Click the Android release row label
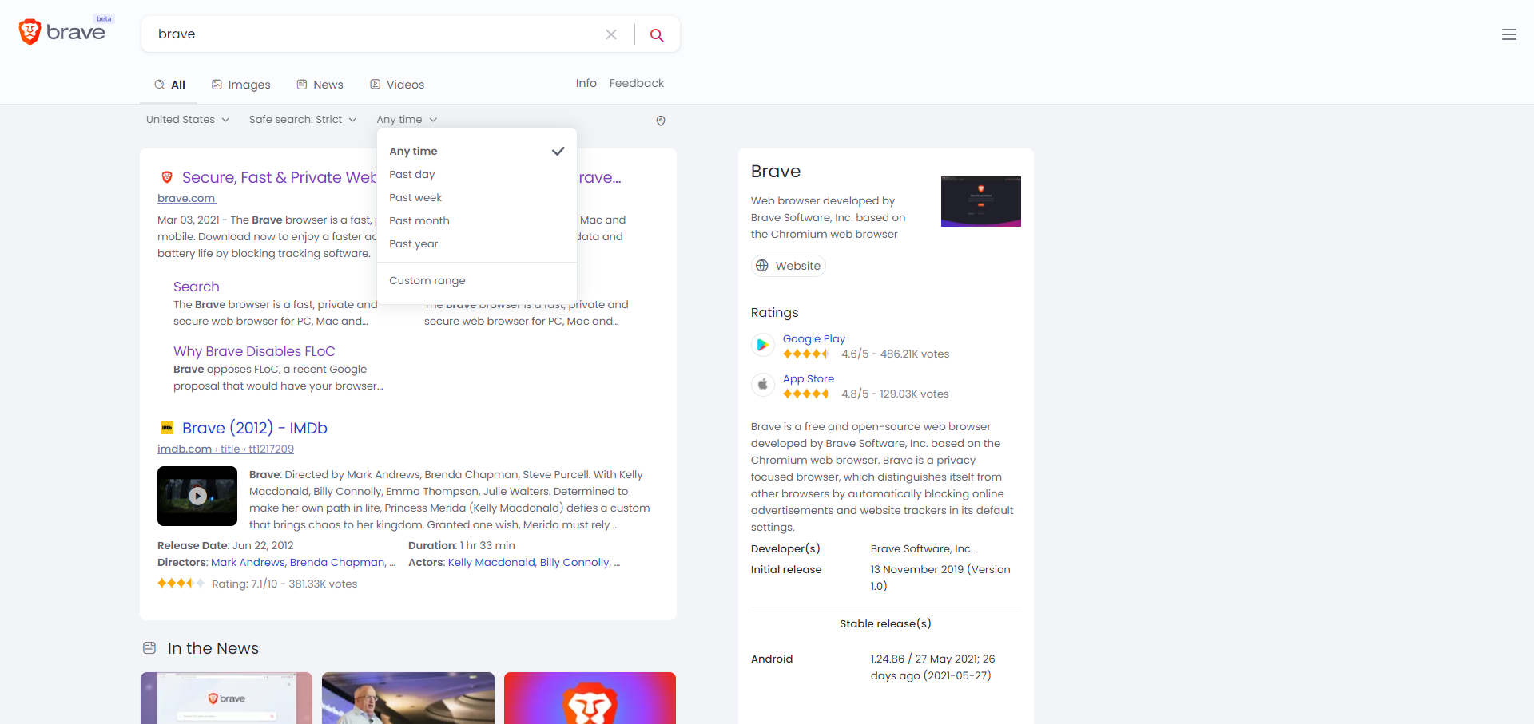Screen dimensions: 1534x724 coord(772,659)
